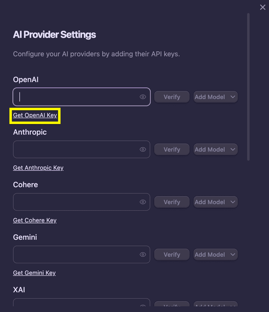Image resolution: width=269 pixels, height=312 pixels.
Task: Follow the Get OpenAI Key link
Action: coord(35,115)
